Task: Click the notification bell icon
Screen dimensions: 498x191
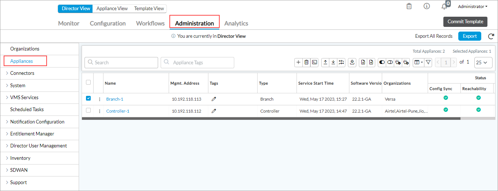Action: (444, 7)
